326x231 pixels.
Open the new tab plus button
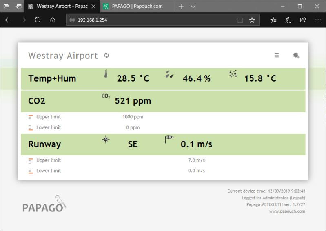click(181, 7)
